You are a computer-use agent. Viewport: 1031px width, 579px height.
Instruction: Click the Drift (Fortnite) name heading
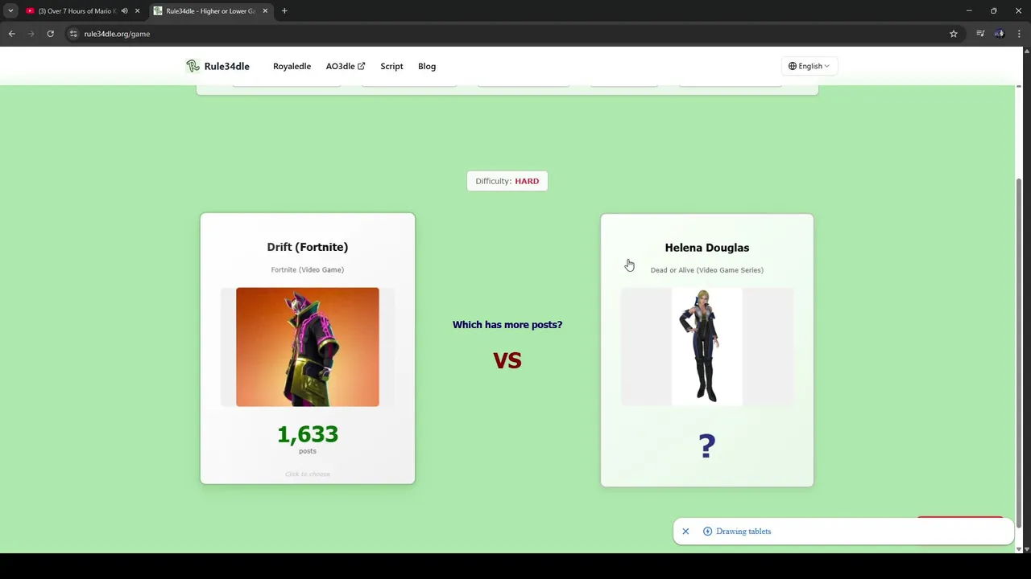pos(308,247)
